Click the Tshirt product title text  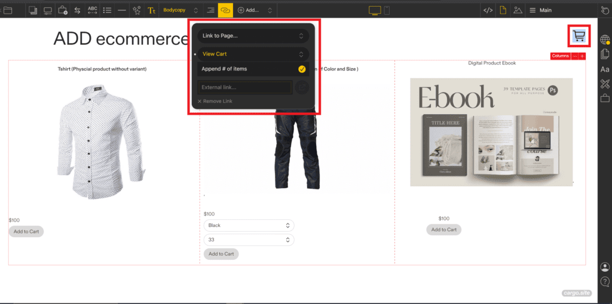102,69
